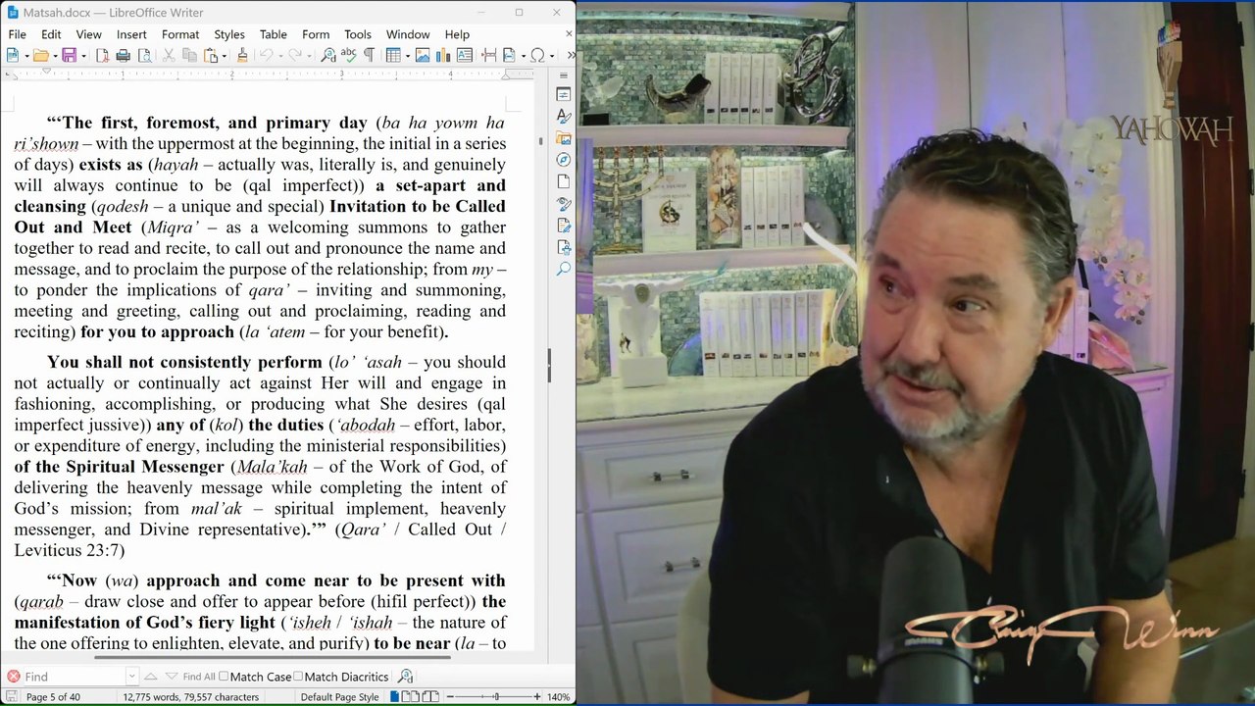
Task: Open the Edit menu
Action: coord(51,34)
